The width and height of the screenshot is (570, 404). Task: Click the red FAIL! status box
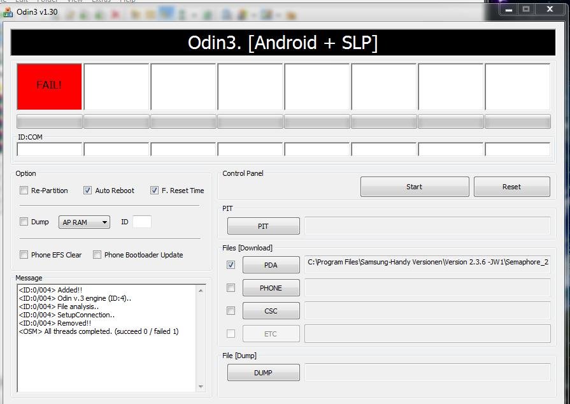tap(50, 87)
